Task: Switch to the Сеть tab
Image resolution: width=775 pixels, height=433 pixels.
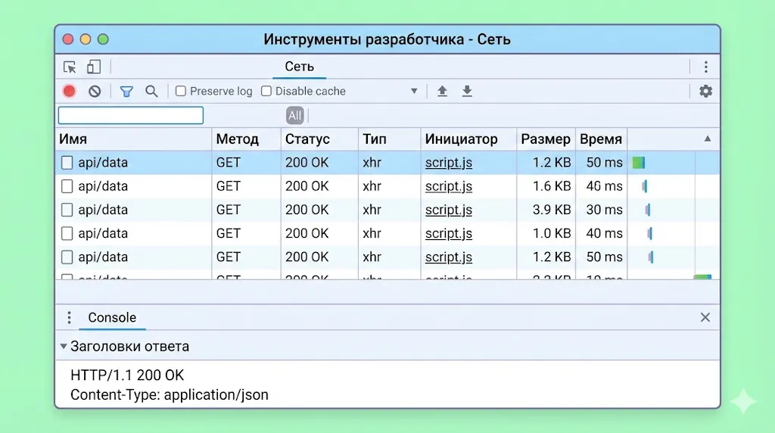Action: point(299,67)
